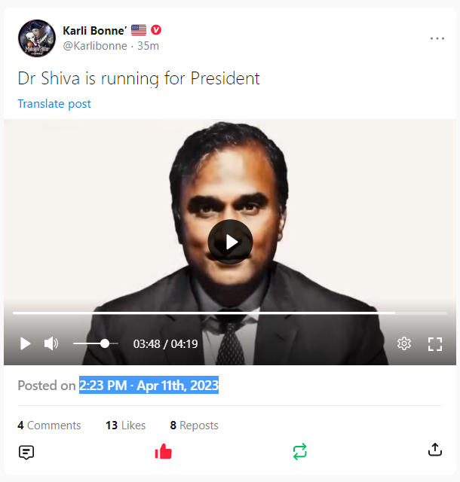
Task: Click the green repost arrows icon
Action: (x=300, y=452)
